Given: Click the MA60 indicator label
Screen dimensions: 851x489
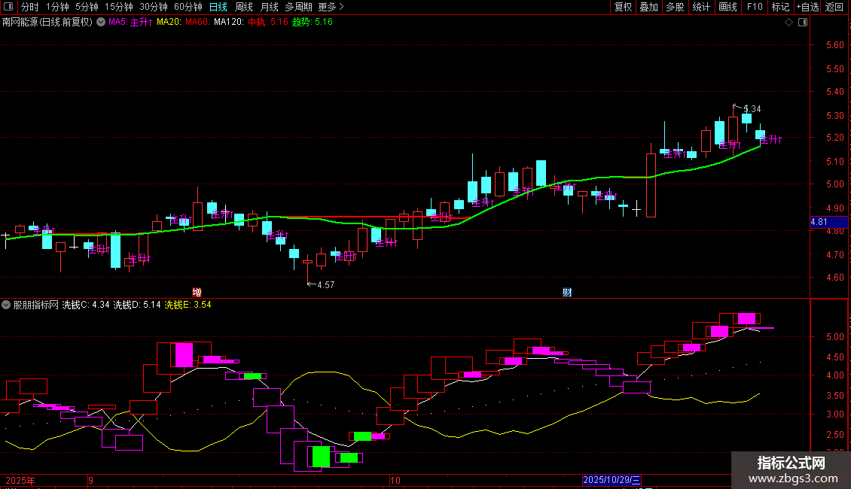Looking at the screenshot, I should pyautogui.click(x=197, y=22).
